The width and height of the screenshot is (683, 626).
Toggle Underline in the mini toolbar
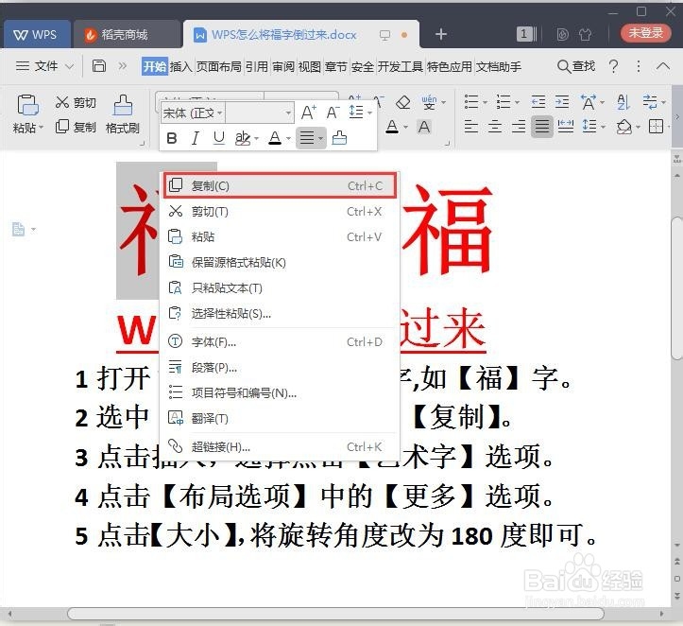[219, 138]
